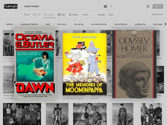Open Settings link
Screen dimensions: 167x125
coord(101,15)
